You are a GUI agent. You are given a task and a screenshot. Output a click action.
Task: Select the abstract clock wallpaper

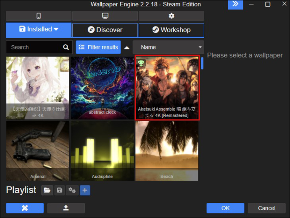coord(102,88)
